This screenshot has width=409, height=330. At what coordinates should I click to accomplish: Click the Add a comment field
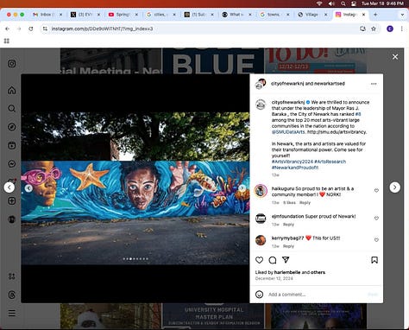coord(317,295)
